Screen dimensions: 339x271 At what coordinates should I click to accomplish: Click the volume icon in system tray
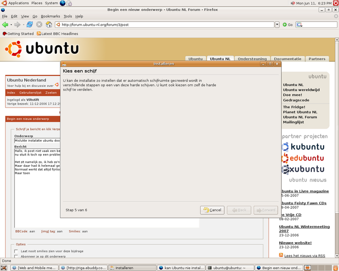pyautogui.click(x=292, y=3)
